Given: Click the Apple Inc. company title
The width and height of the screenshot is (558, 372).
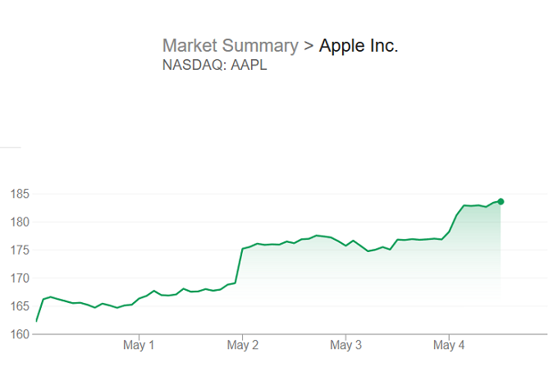Looking at the screenshot, I should point(359,46).
